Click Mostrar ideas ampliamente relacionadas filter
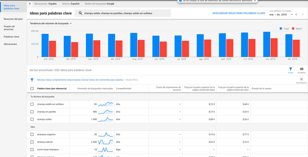Viewport: 308px width, 157px height. [59, 80]
